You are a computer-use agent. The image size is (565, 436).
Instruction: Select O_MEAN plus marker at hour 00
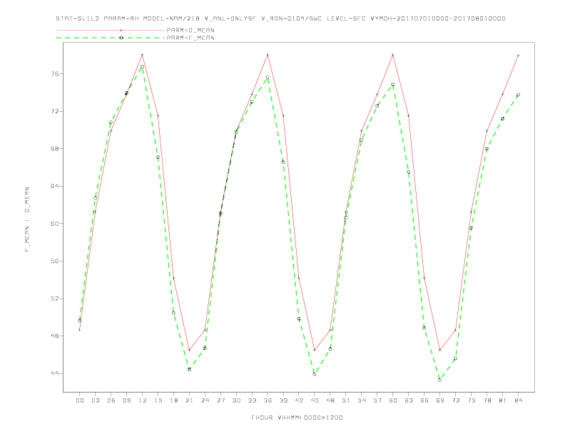[x=80, y=330]
